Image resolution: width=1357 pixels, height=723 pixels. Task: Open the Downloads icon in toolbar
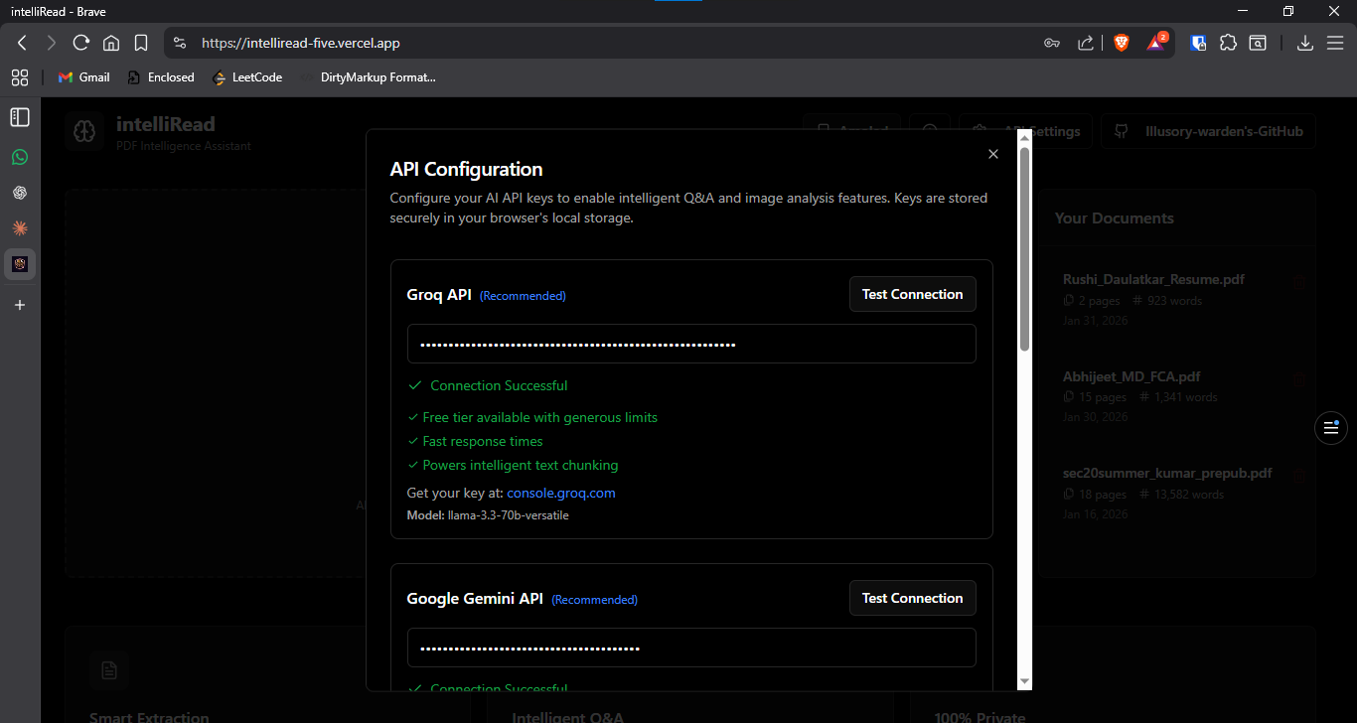point(1305,43)
